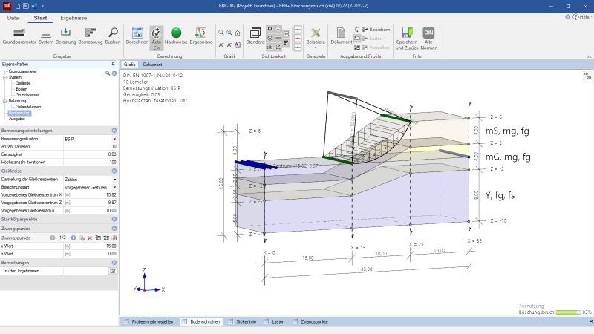Open Grundparameter in the ribbon

[19, 36]
